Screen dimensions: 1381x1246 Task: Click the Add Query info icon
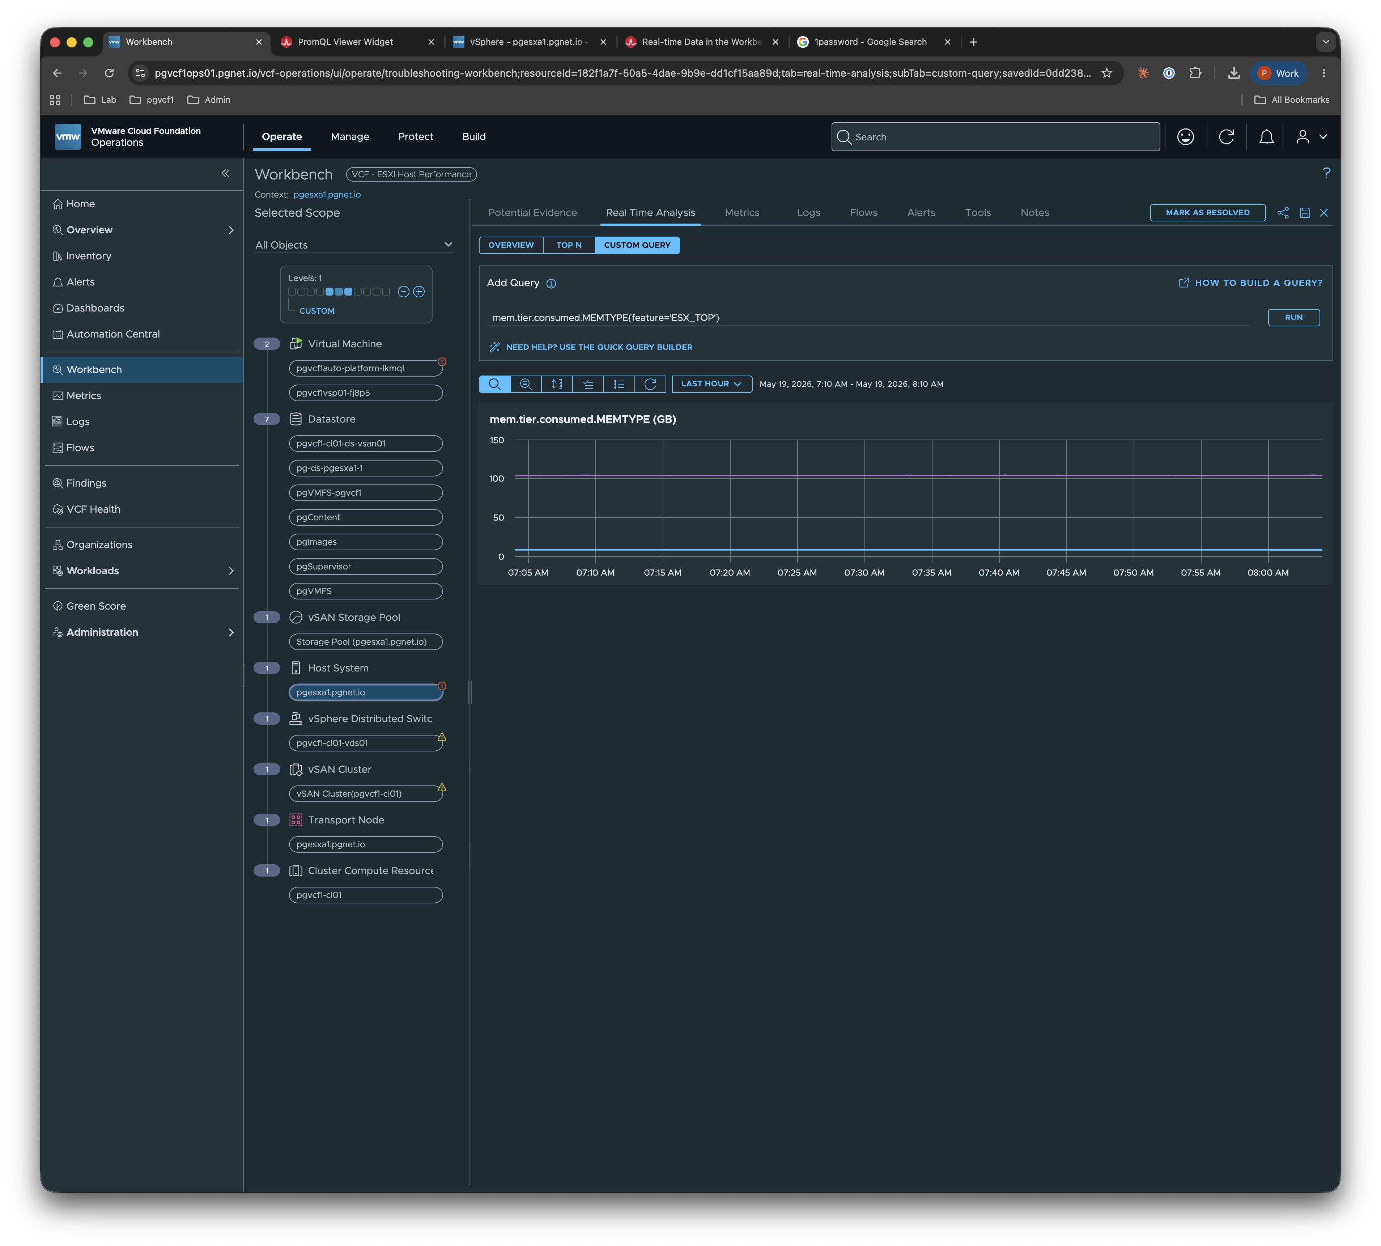point(551,283)
